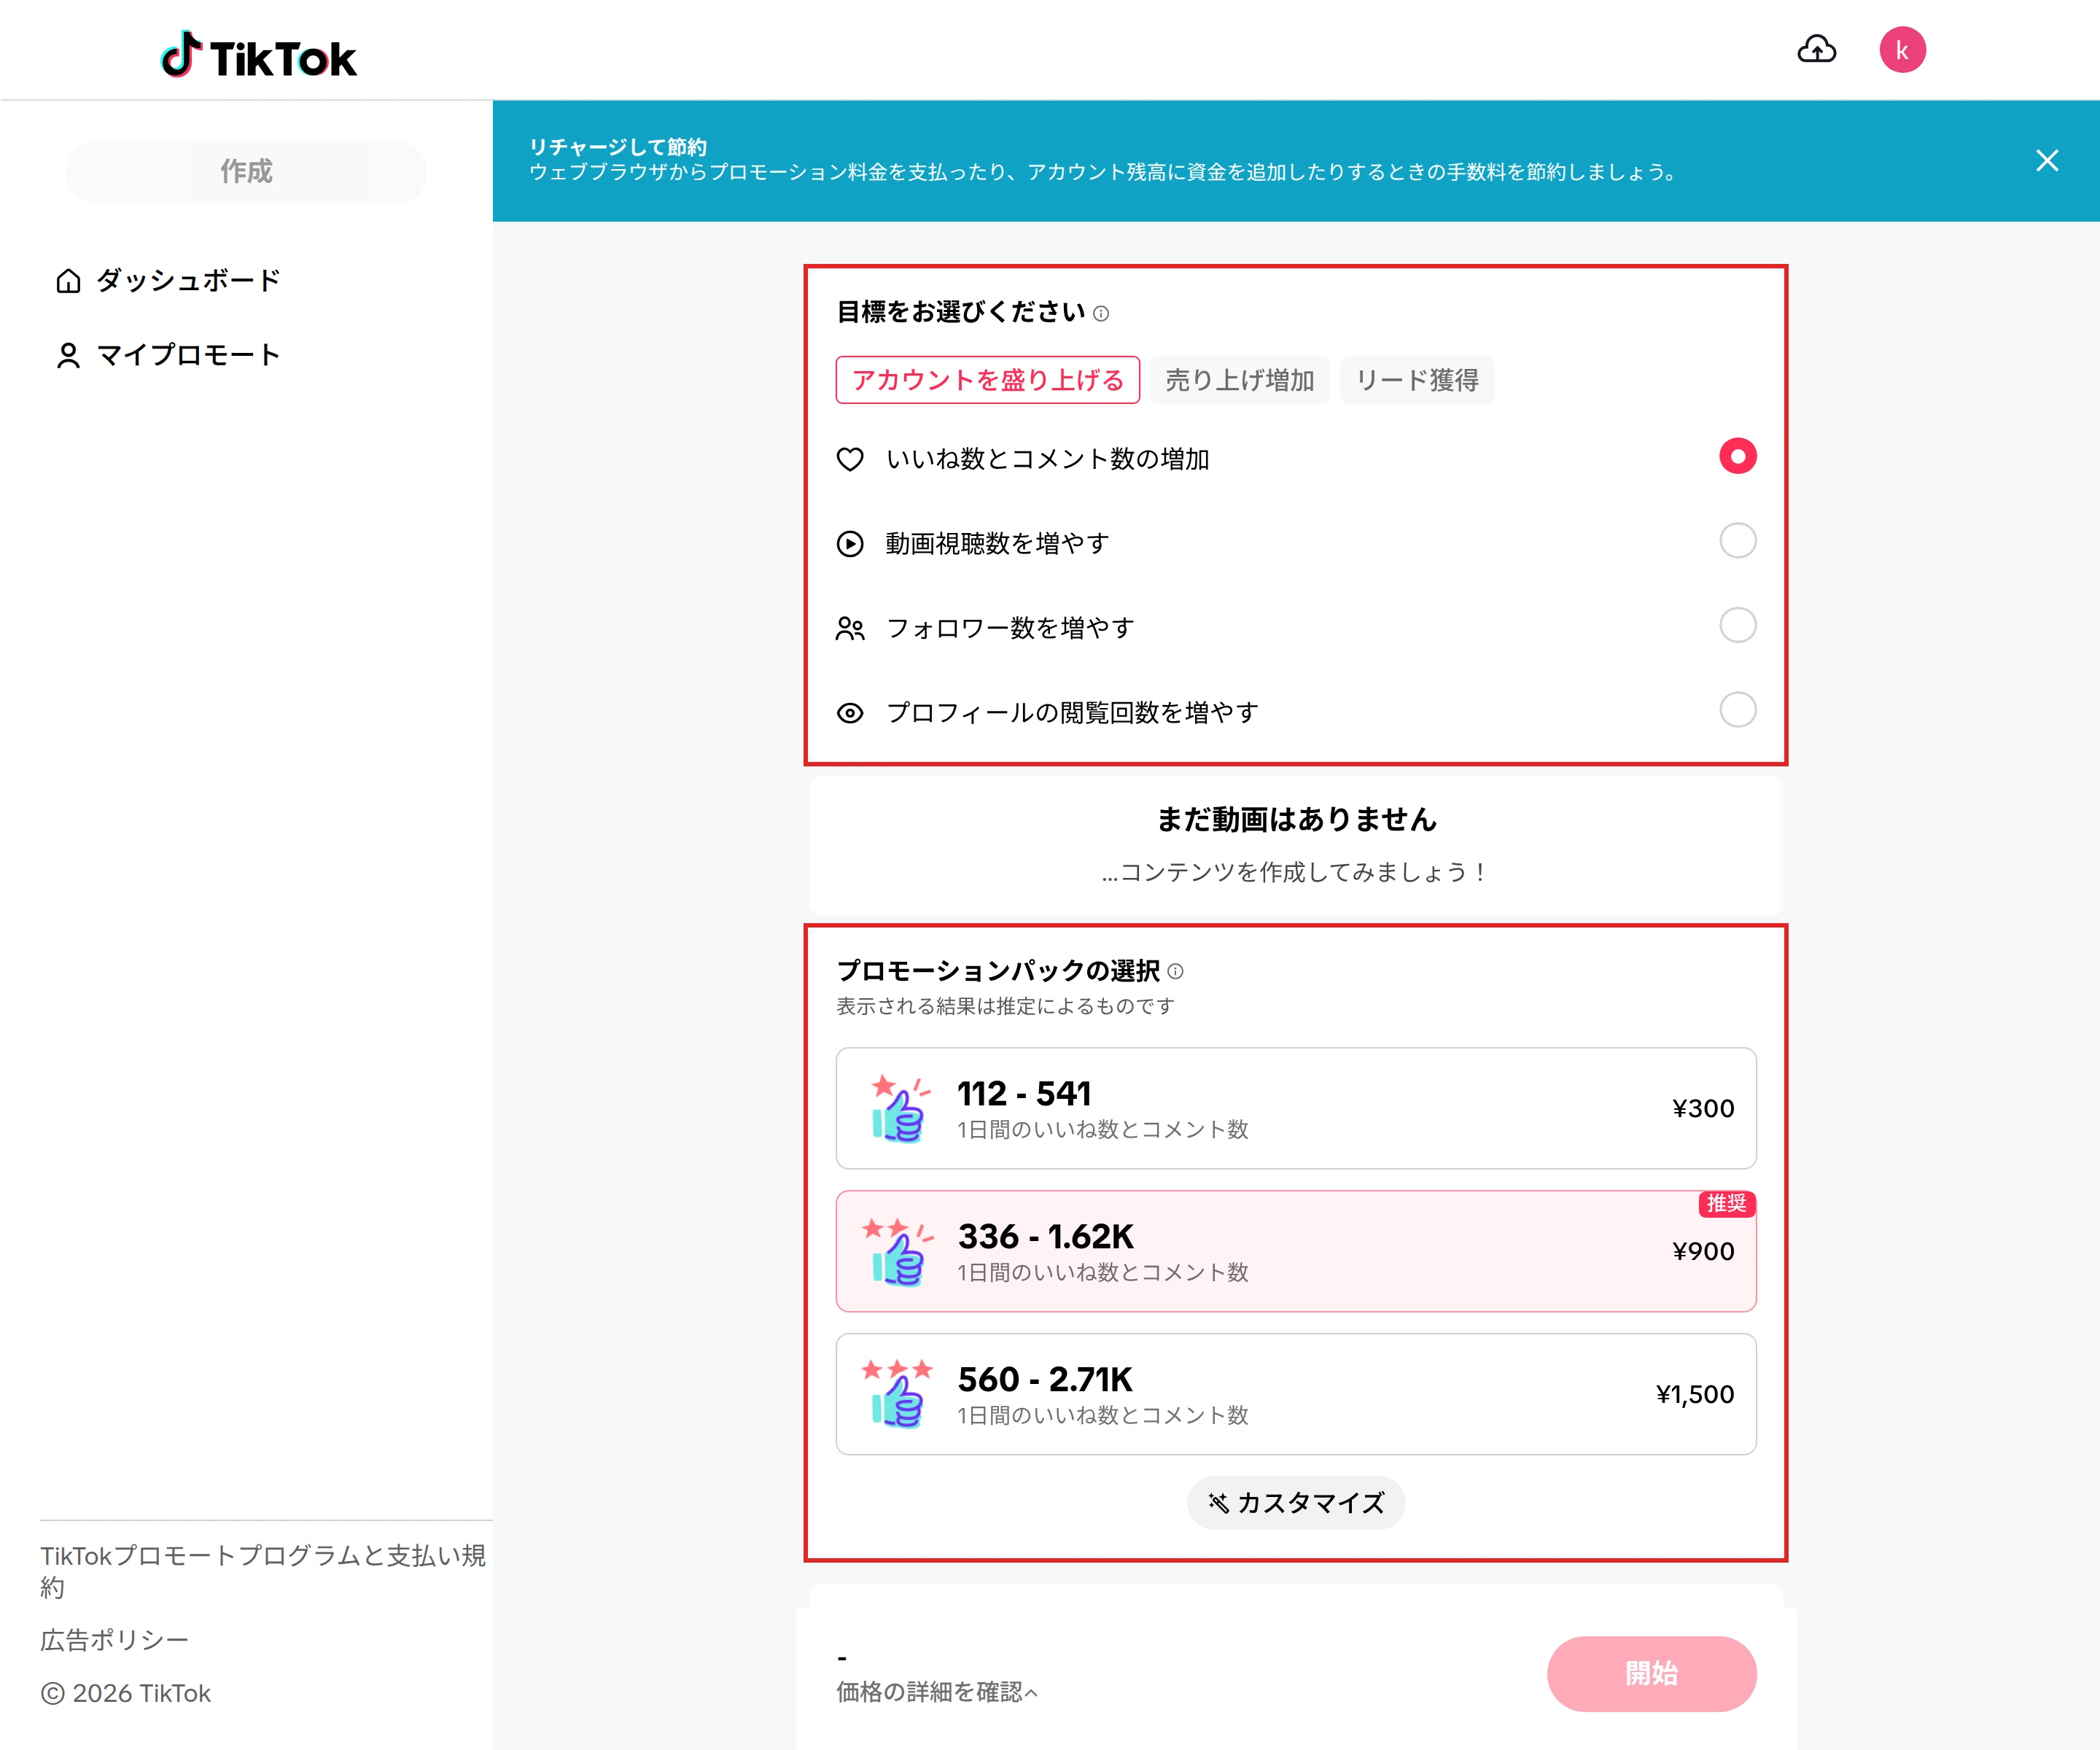The image size is (2100, 1750).
Task: Click the まだ動画はありません message
Action: (x=1296, y=820)
